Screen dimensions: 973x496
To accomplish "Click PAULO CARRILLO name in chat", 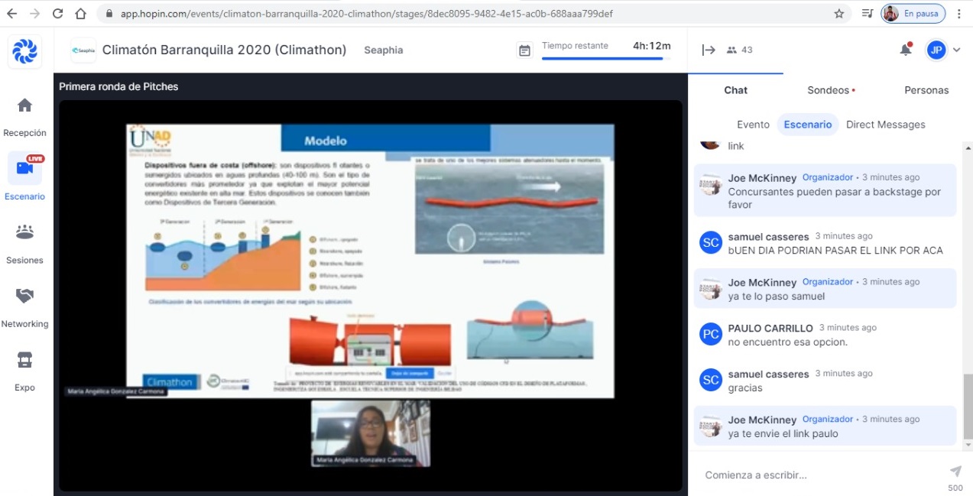I will (x=770, y=329).
